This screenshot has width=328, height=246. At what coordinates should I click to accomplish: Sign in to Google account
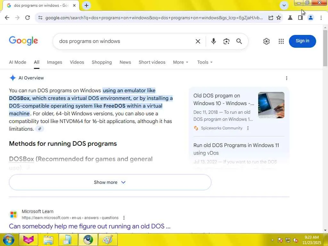[302, 41]
